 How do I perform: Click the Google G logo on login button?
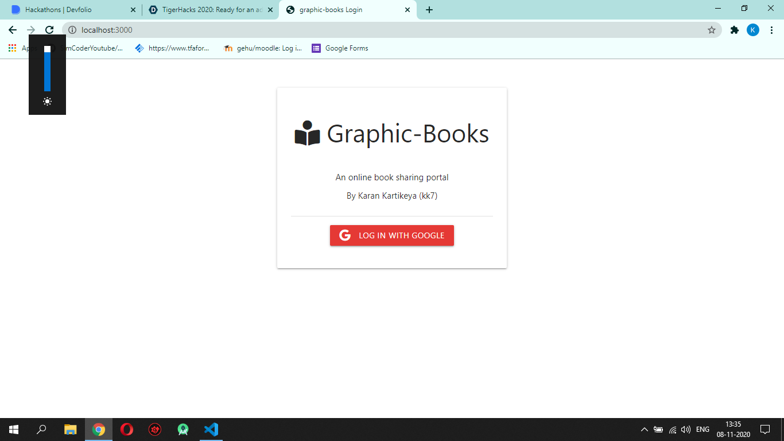tap(345, 235)
